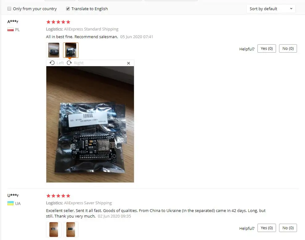Mark A***r's review unhelpful with No (0)
The width and height of the screenshot is (305, 240).
(x=288, y=49)
